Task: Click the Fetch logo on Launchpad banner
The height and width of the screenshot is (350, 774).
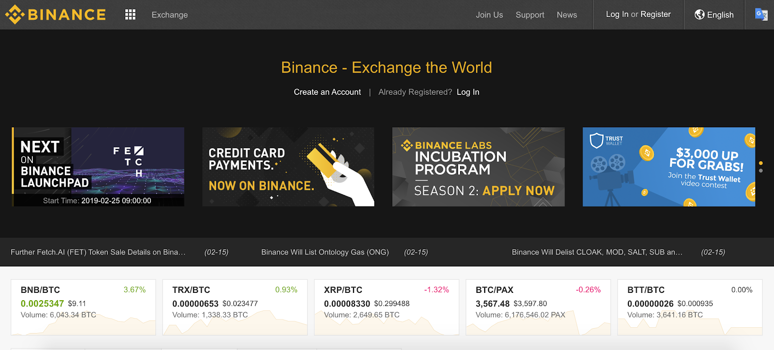Action: [x=128, y=161]
